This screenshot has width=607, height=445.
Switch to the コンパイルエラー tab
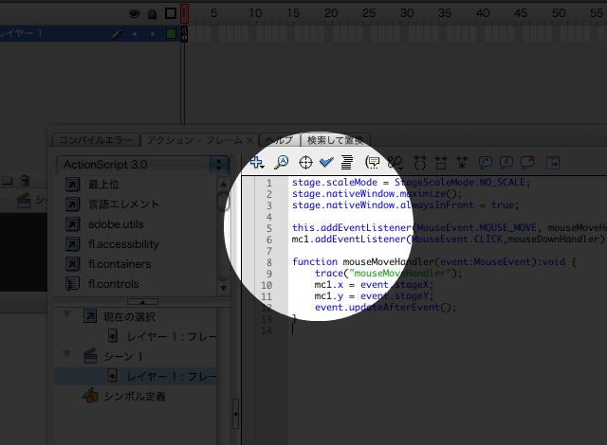pyautogui.click(x=95, y=139)
